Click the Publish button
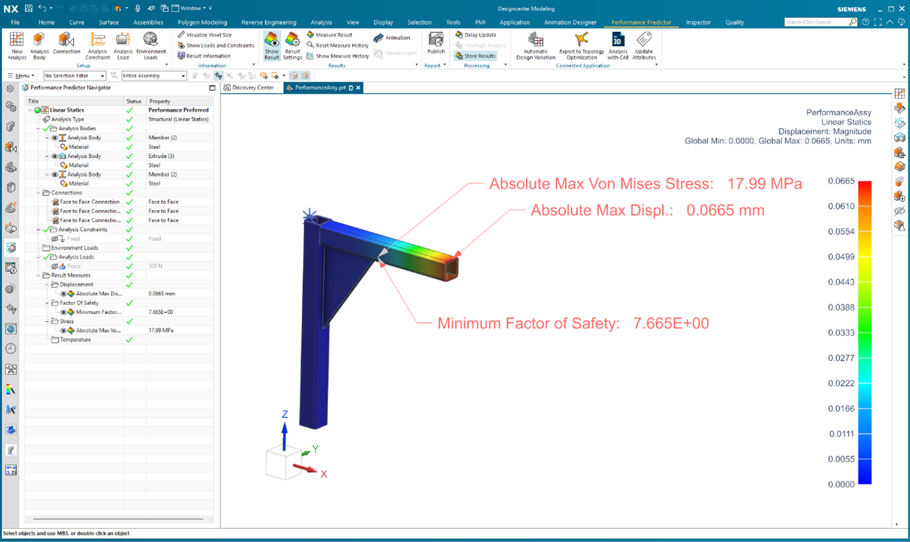Screen dimensions: 910x542 coord(435,45)
